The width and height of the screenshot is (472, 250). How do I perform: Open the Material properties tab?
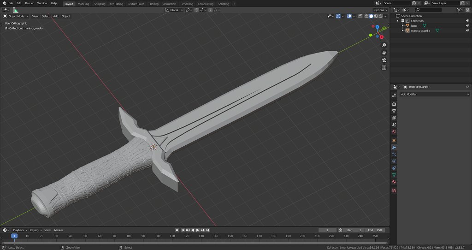pos(394,182)
